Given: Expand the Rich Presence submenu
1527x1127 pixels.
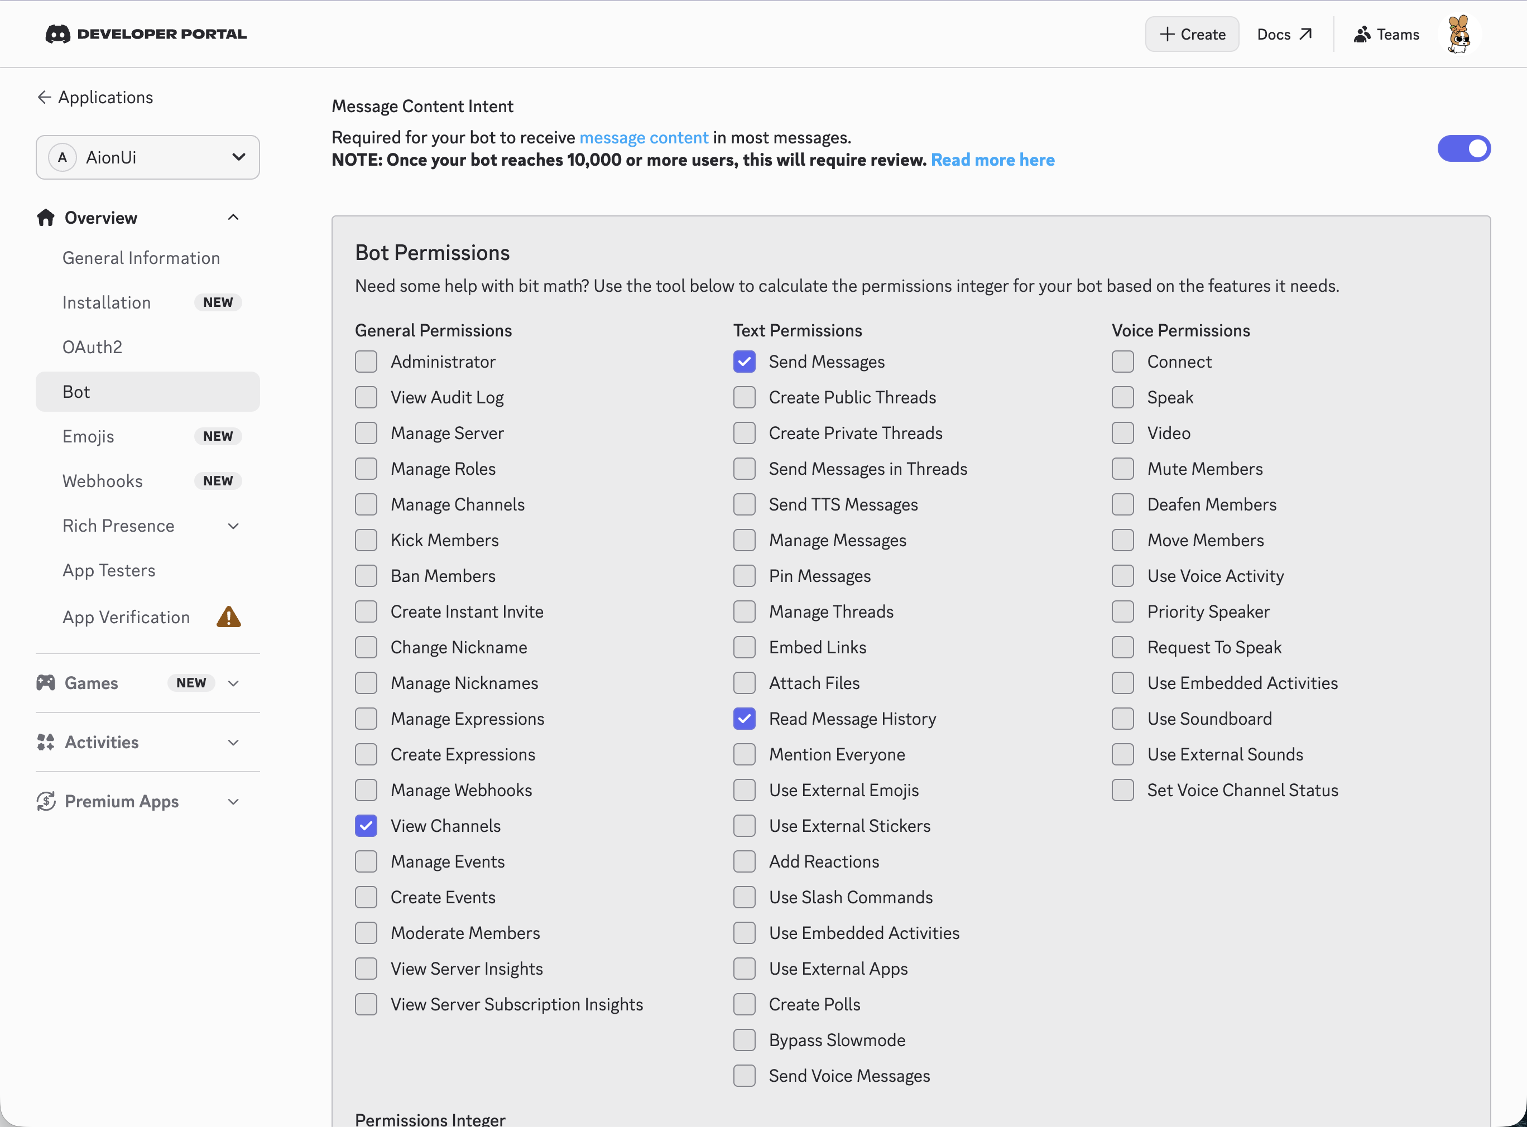Looking at the screenshot, I should click(x=233, y=526).
